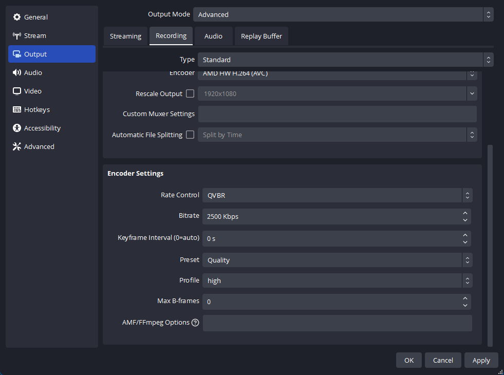Select the Stream settings icon
504x375 pixels.
(34, 35)
